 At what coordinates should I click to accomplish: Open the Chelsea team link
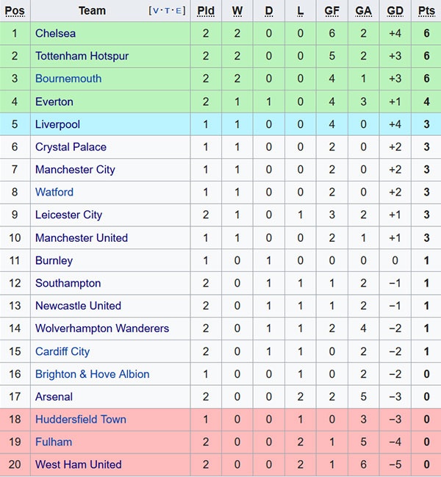click(55, 33)
